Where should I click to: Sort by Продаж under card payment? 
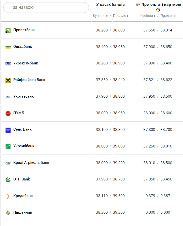tap(168, 16)
